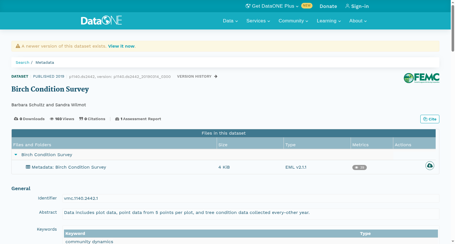Click the Keyword column header
The height and width of the screenshot is (244, 455).
tap(75, 234)
